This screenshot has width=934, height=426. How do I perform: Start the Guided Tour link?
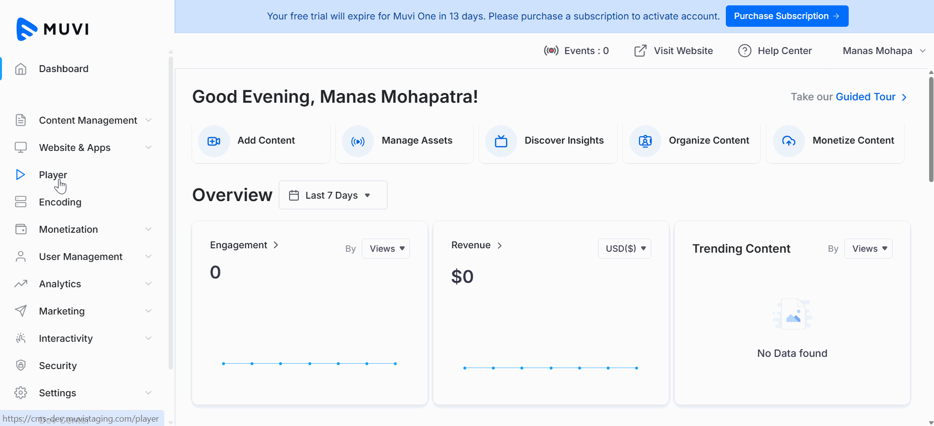865,97
